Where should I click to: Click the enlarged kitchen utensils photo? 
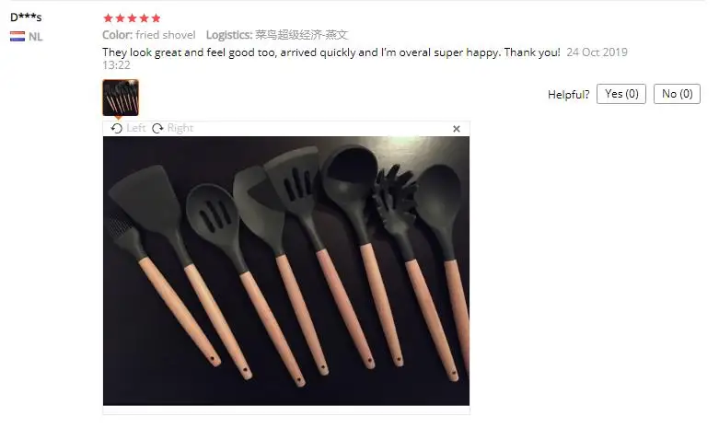(286, 271)
